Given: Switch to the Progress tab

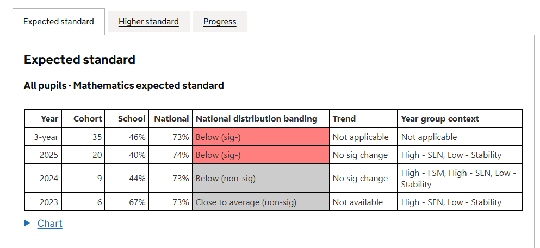Looking at the screenshot, I should pos(220,22).
